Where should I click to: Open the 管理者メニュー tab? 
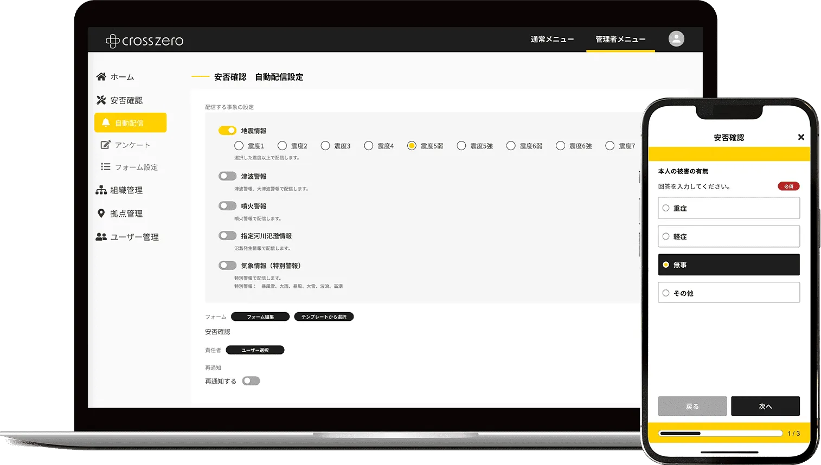point(620,39)
